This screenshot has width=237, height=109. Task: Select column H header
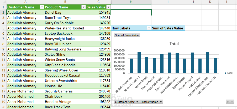pyautogui.click(x=131, y=2)
